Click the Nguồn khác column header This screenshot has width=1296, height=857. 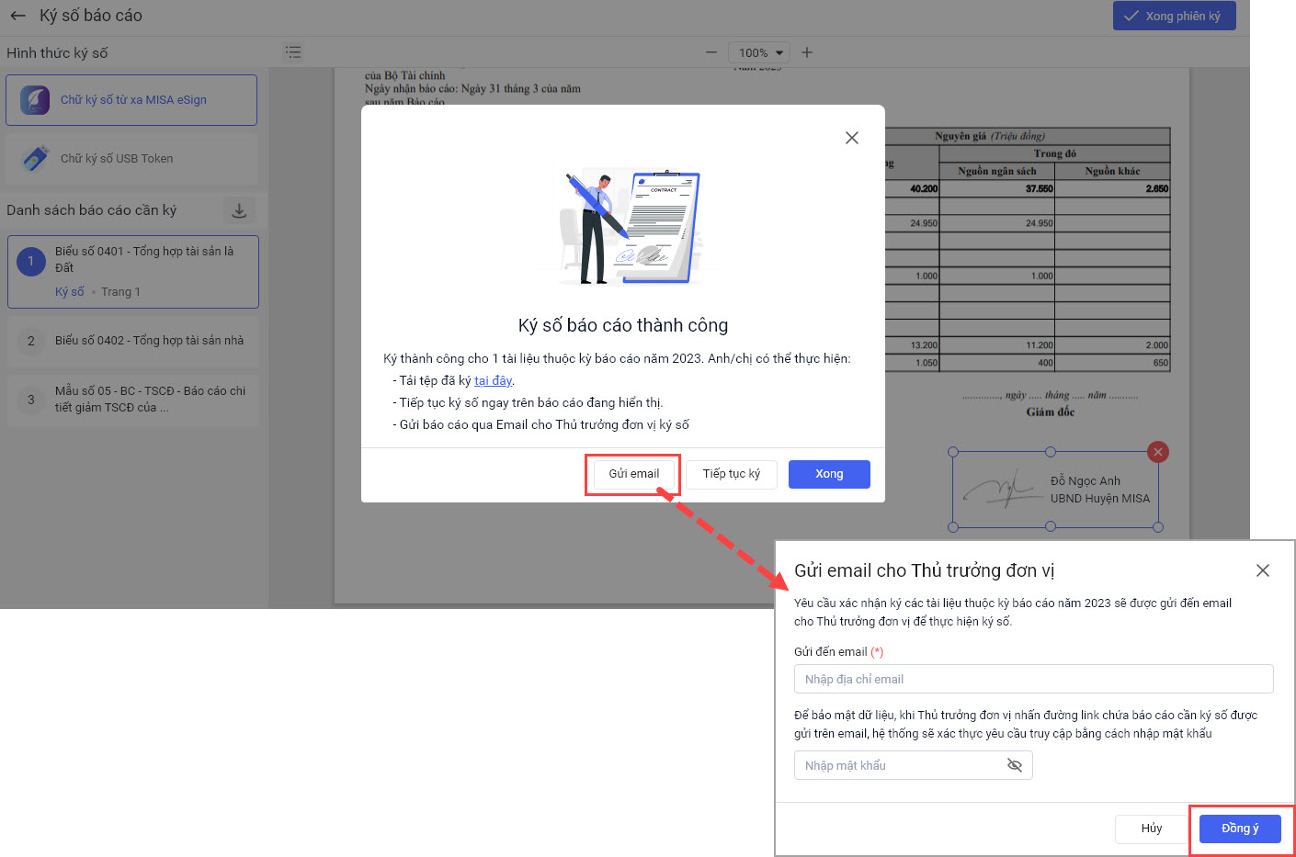[1112, 171]
